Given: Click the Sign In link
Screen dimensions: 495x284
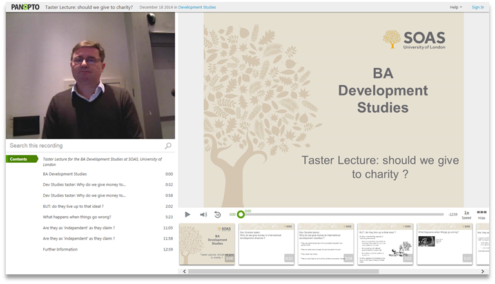Looking at the screenshot, I should click(478, 7).
